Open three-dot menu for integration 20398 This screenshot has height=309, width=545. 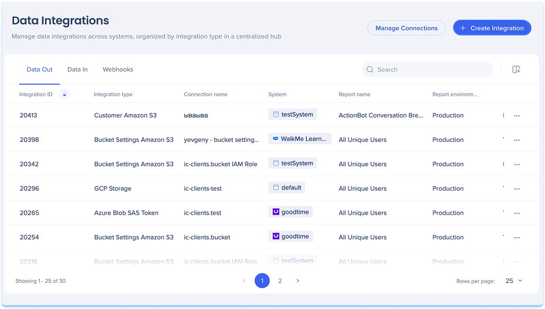tap(516, 140)
